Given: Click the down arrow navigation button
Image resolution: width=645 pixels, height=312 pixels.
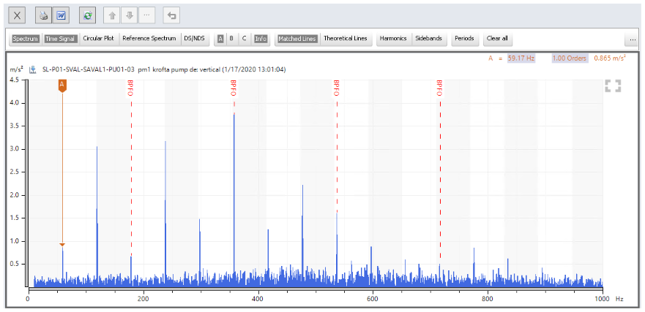Looking at the screenshot, I should [x=130, y=15].
